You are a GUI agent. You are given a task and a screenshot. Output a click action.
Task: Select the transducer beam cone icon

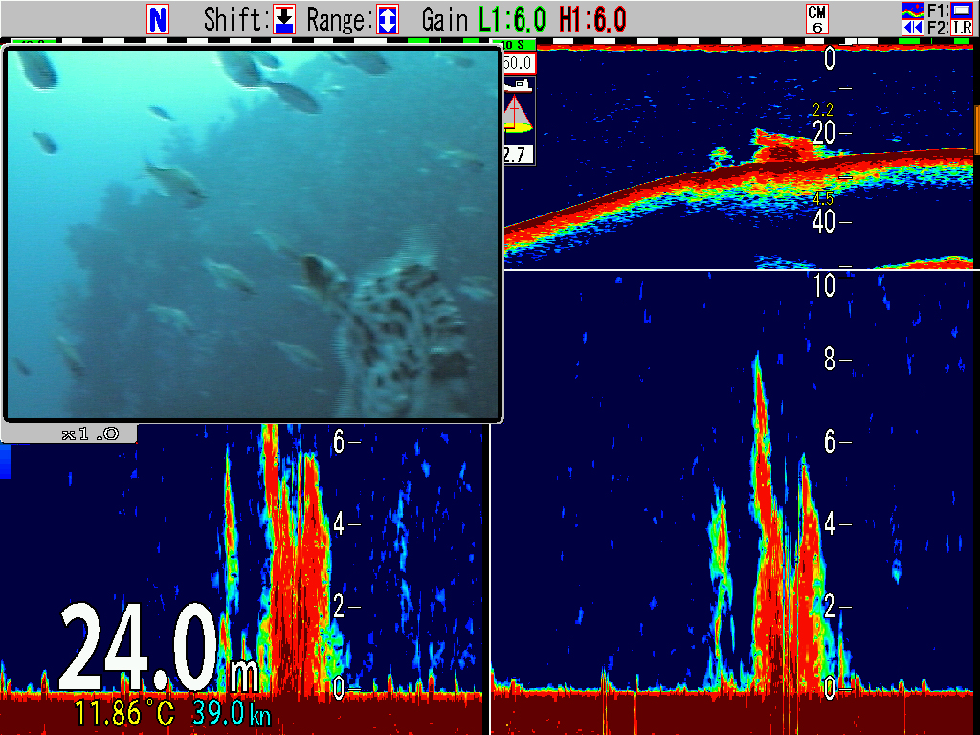pos(517,115)
